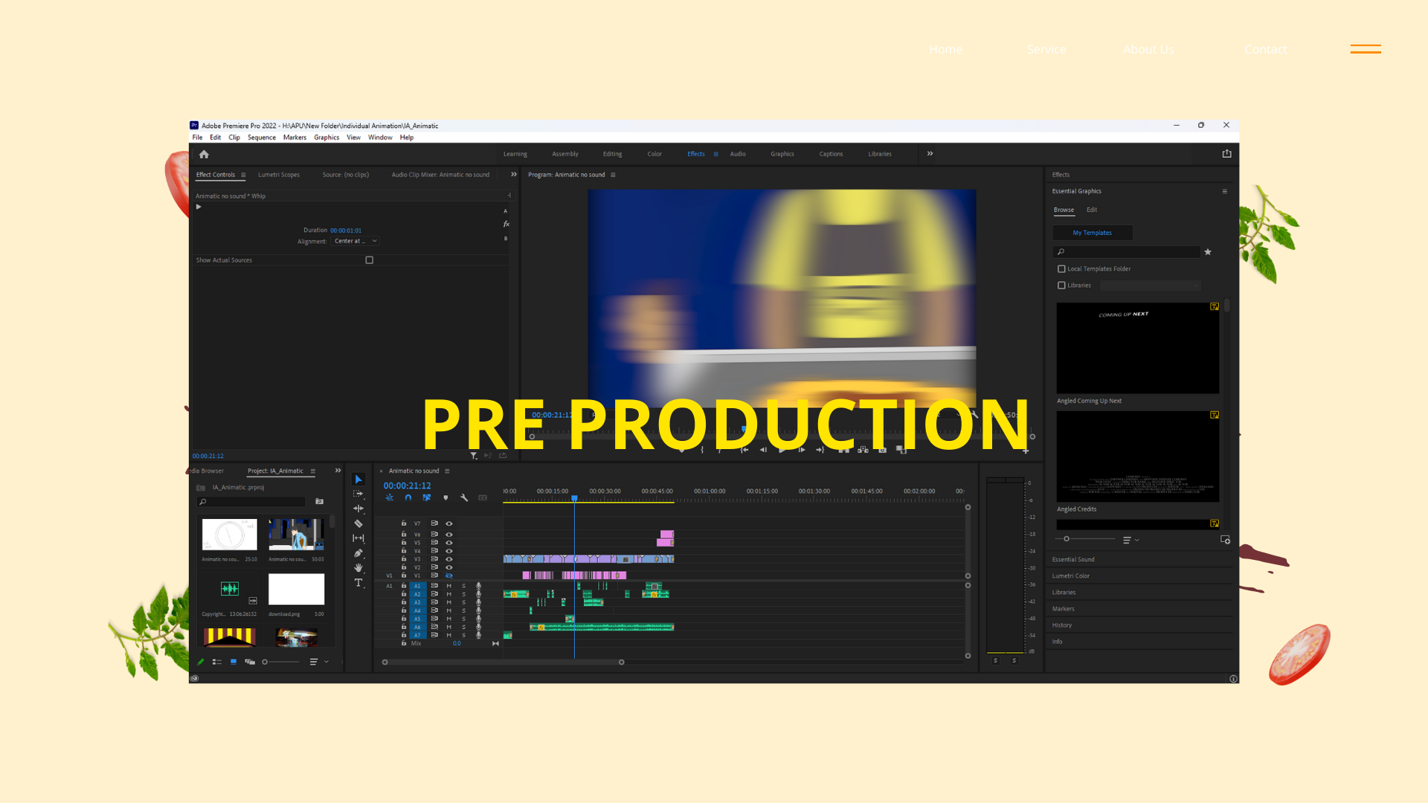Viewport: 1428px width, 803px height.
Task: Check Local Templates Folder checkbox
Action: point(1061,269)
